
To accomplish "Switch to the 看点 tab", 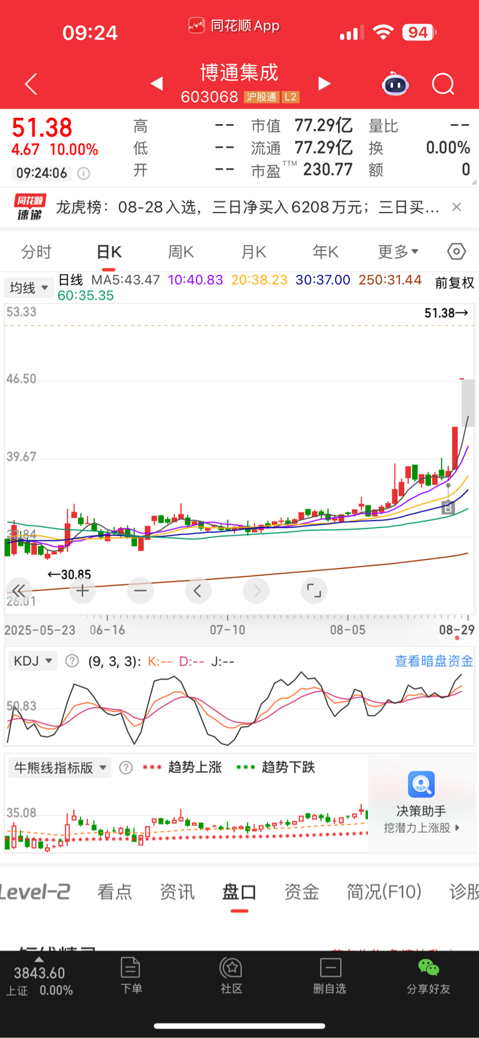I will (115, 892).
